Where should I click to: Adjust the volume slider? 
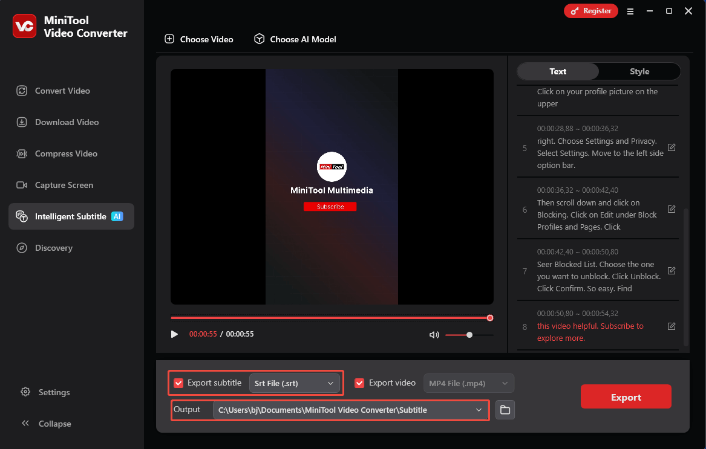point(469,335)
